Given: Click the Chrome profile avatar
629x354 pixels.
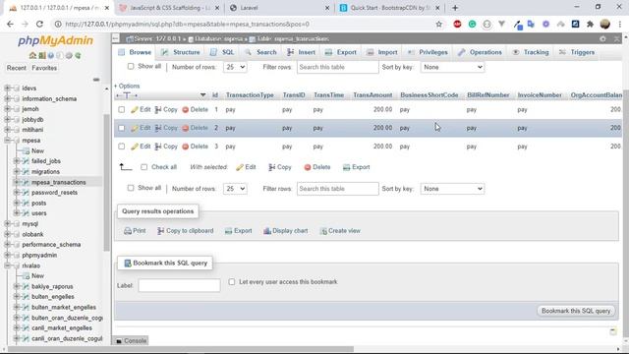Looking at the screenshot, I should coord(605,24).
